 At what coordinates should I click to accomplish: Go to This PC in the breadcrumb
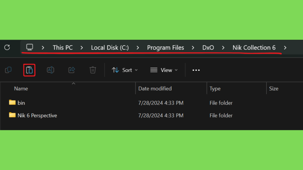coord(63,48)
